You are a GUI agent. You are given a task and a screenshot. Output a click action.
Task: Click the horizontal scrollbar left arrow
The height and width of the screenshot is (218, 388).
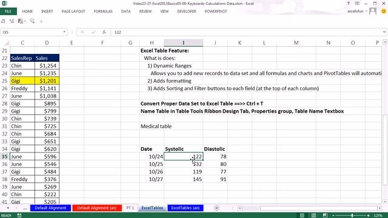(240, 208)
